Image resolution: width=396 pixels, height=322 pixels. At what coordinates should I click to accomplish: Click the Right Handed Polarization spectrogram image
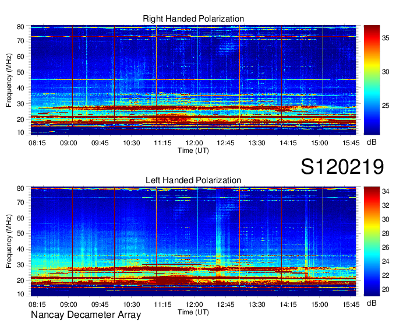pyautogui.click(x=193, y=80)
